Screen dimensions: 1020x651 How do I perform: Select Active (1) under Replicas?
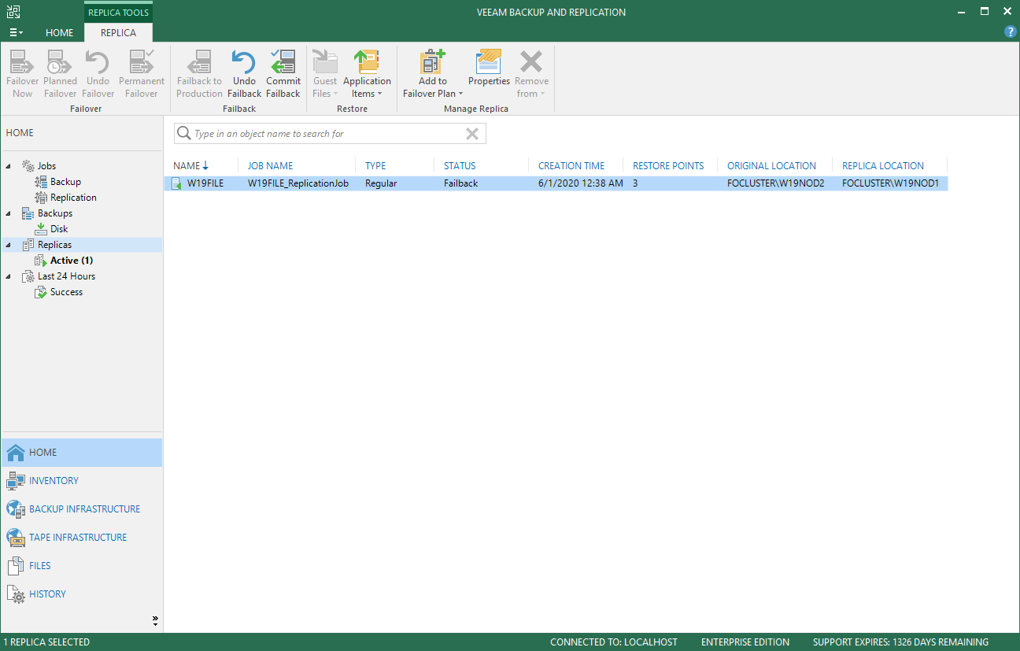pyautogui.click(x=72, y=261)
